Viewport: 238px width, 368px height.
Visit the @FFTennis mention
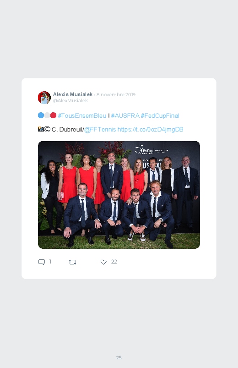tap(100, 130)
